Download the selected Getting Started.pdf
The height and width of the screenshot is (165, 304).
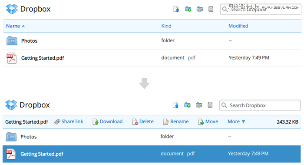point(108,121)
